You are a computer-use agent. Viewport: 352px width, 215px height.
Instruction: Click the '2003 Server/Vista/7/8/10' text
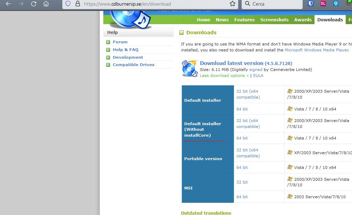[320, 197]
